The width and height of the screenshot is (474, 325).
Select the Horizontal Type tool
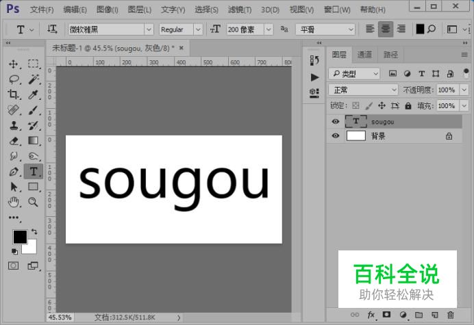pos(33,171)
